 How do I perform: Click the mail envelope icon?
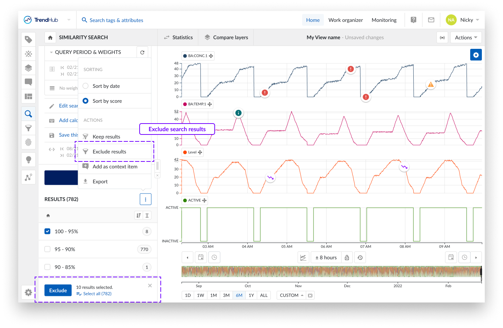click(x=431, y=20)
